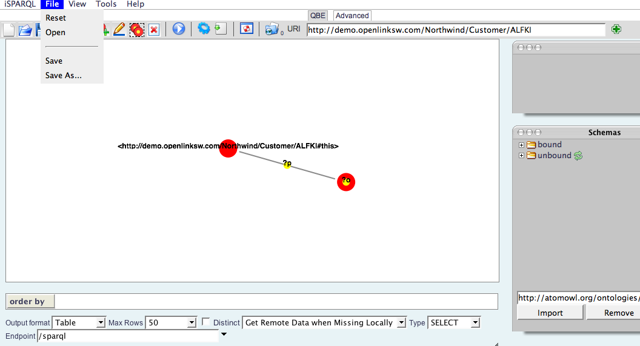Toggle the Distinct checkbox

point(206,322)
